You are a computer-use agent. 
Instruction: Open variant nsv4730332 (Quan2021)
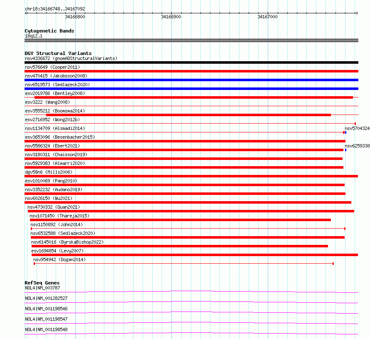coord(54,207)
